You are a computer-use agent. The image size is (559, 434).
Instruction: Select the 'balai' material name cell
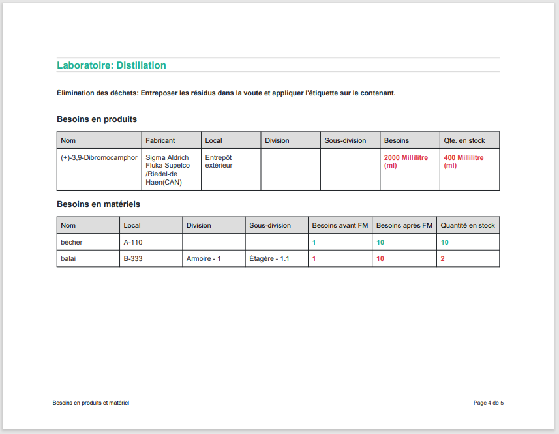[88, 258]
